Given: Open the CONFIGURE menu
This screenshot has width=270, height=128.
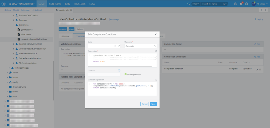Looking at the screenshot, I should coord(55,4).
